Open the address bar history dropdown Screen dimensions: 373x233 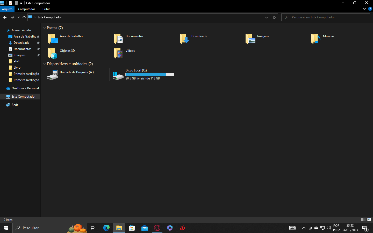pos(267,17)
